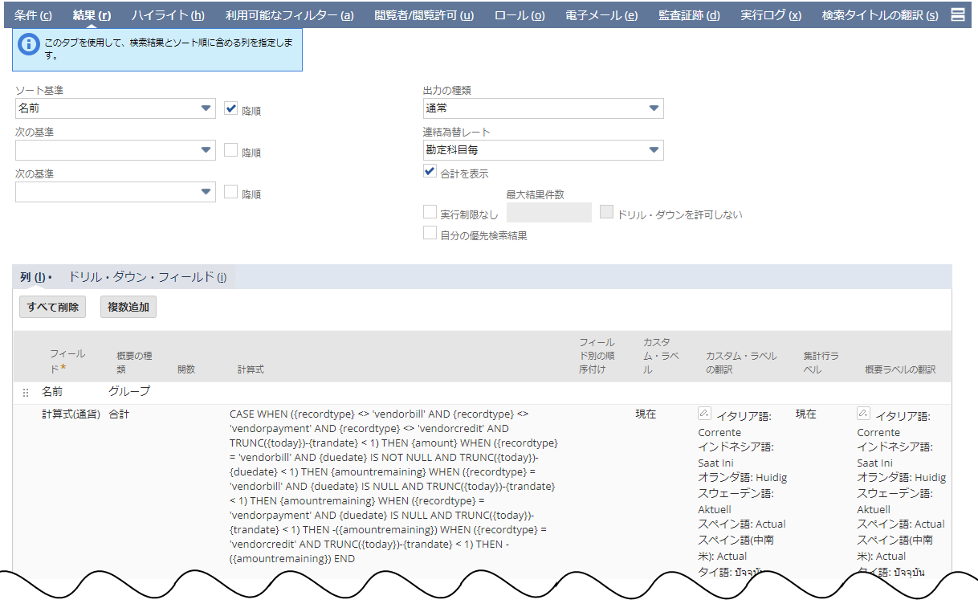Uncheck 降順 for ソート基準 名前
The width and height of the screenshot is (978, 612).
coord(231,108)
